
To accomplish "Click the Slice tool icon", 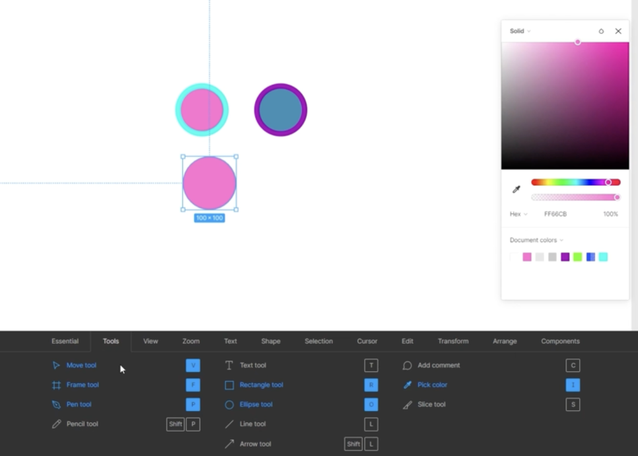I will click(x=408, y=404).
